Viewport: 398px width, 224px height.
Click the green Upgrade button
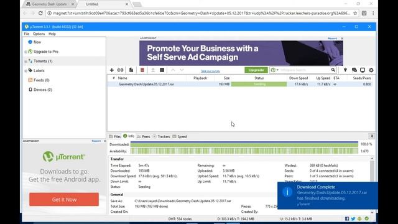click(x=256, y=70)
